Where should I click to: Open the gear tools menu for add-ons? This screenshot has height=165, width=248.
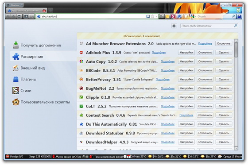(x=174, y=26)
